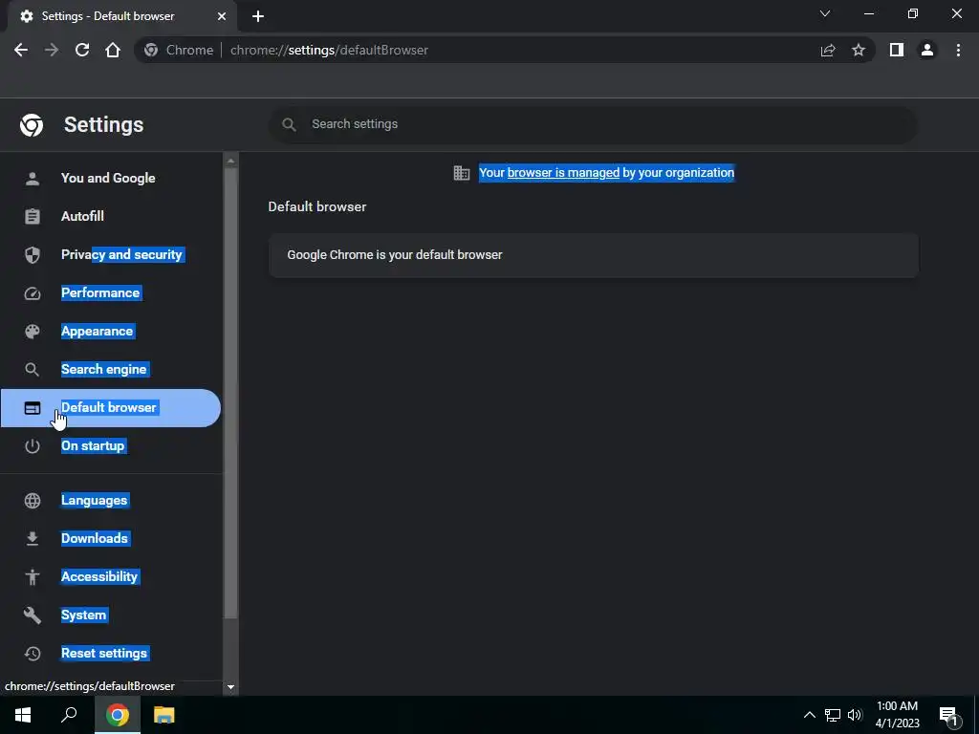This screenshot has width=979, height=734.
Task: Open Autofill settings
Action: pyautogui.click(x=82, y=216)
